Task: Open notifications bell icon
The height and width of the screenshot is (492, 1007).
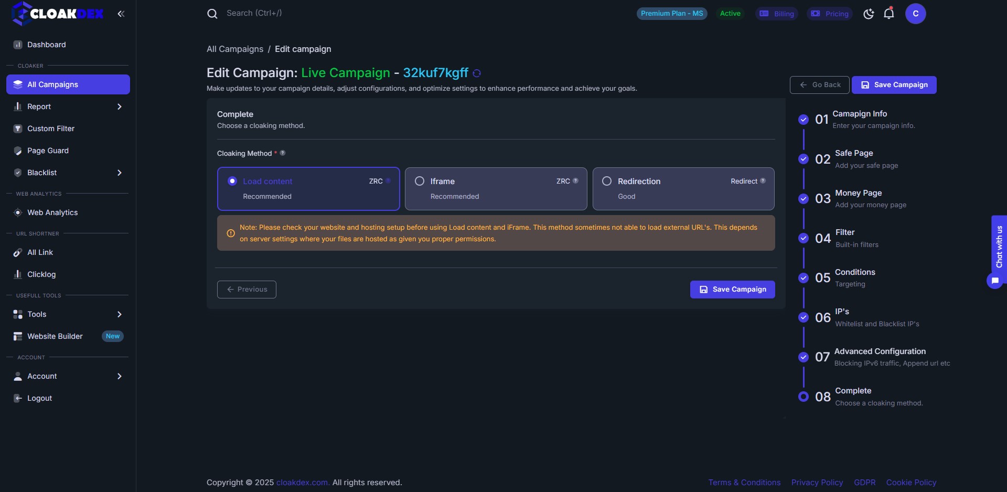Action: (889, 13)
